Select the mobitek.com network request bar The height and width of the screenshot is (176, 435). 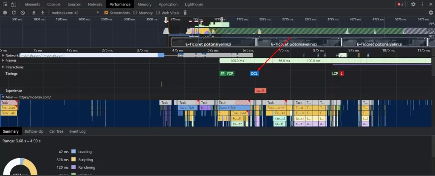point(92,55)
